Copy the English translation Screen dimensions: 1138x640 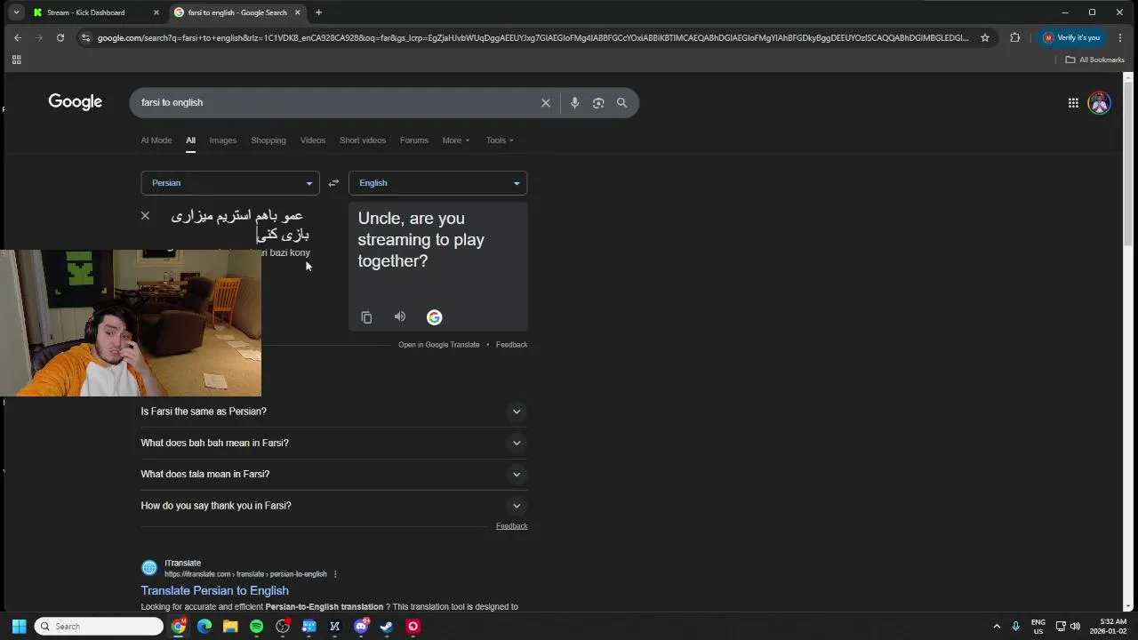coord(366,317)
